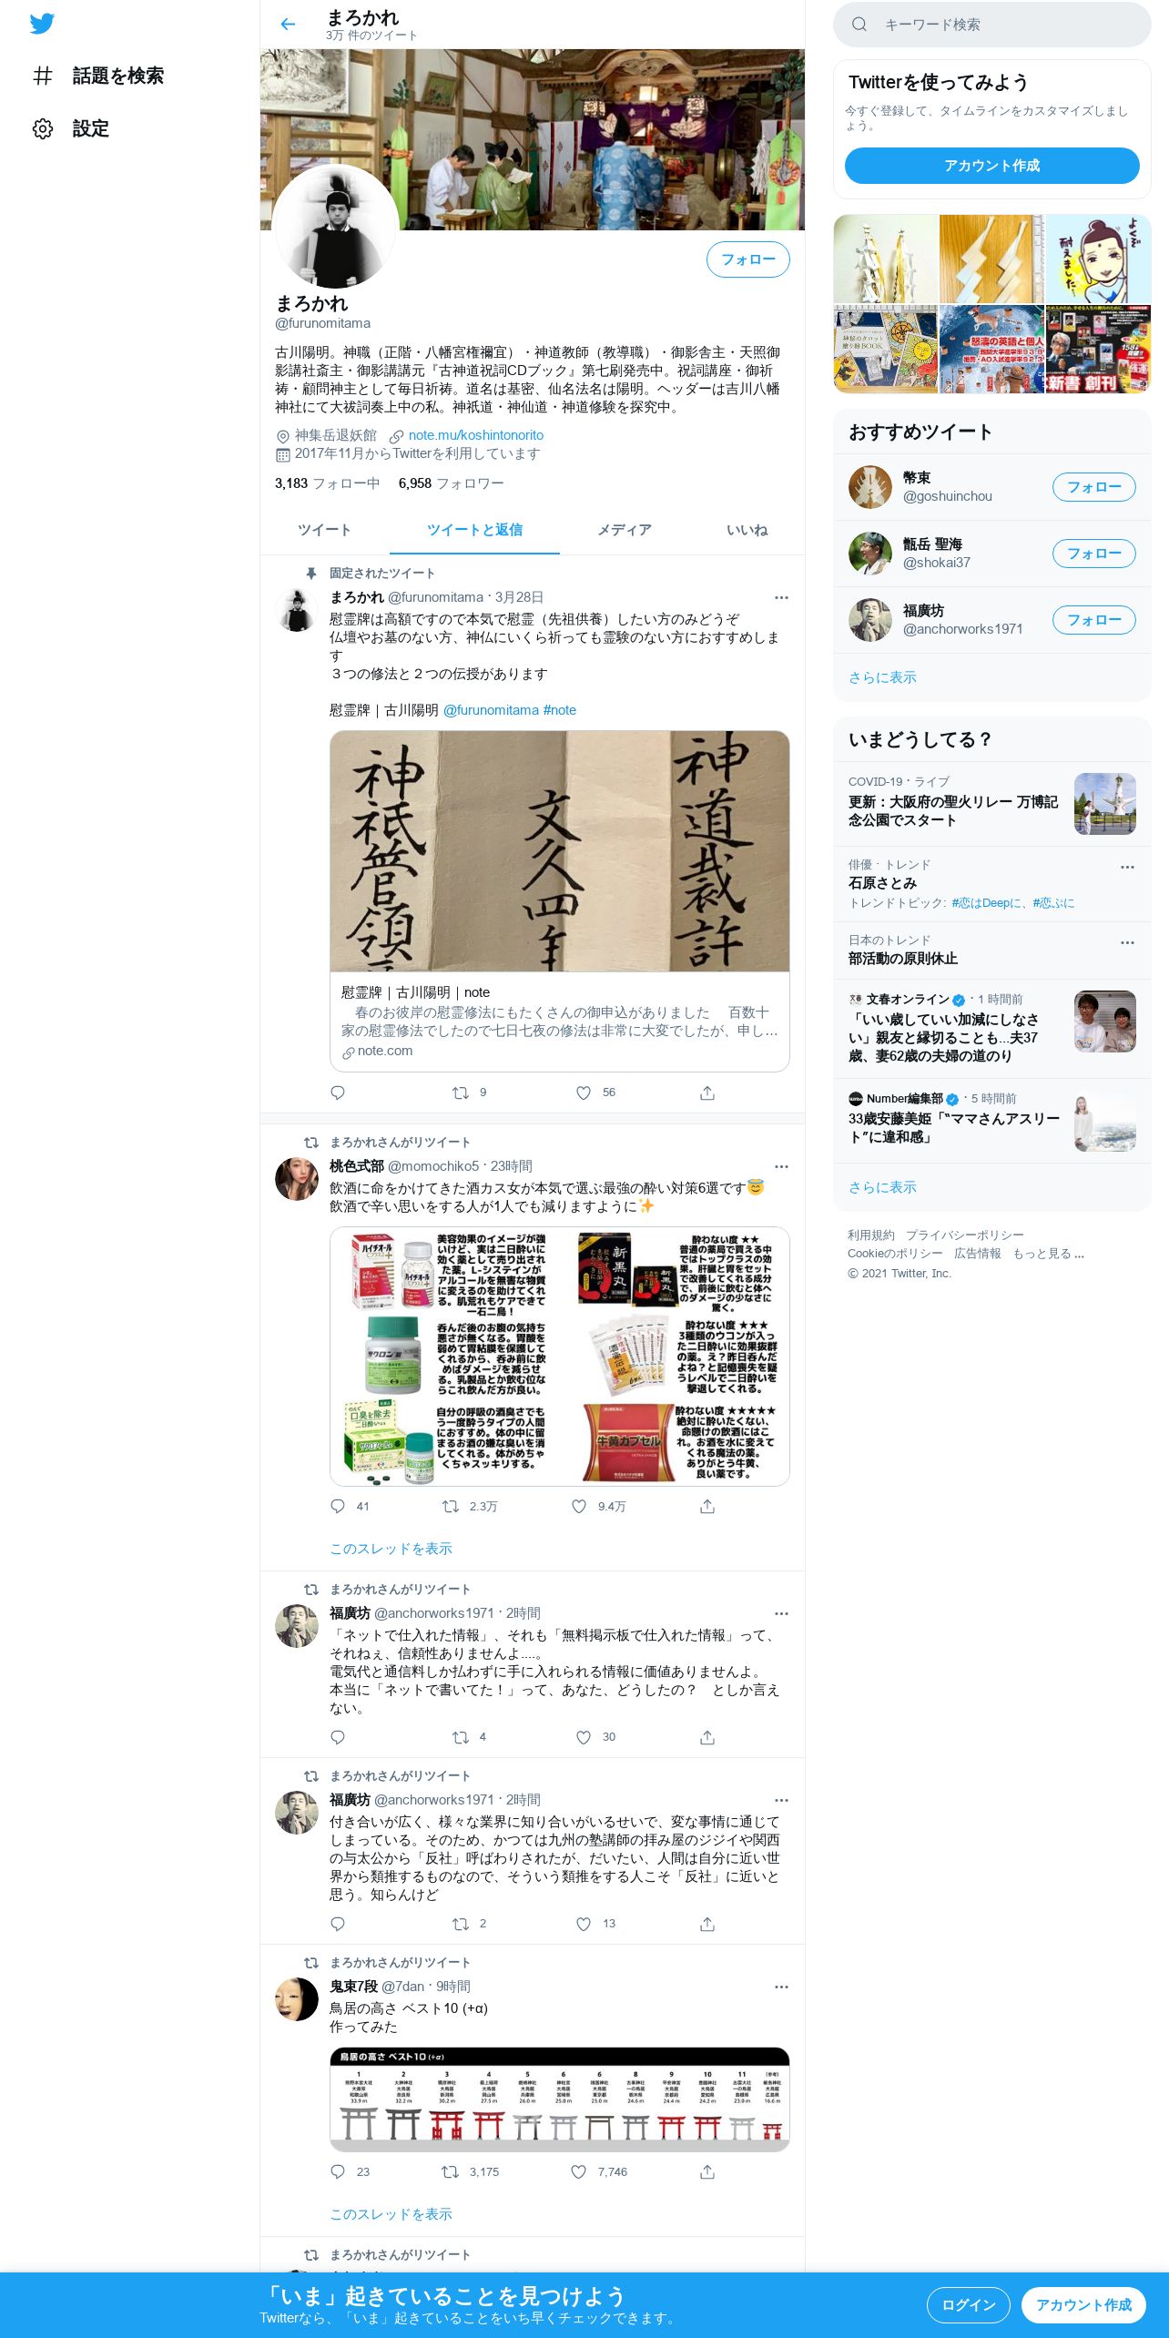Reply to the 鬼束7段 torii tweet

click(338, 2171)
